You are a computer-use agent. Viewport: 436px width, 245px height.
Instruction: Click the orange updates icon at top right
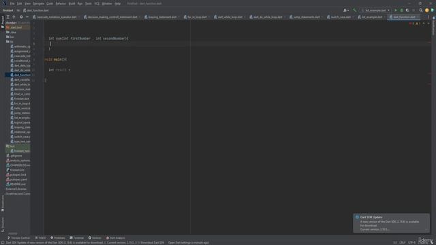[427, 10]
